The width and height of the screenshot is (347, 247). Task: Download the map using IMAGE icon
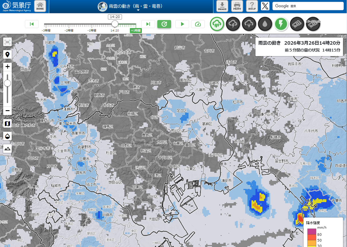point(222,6)
